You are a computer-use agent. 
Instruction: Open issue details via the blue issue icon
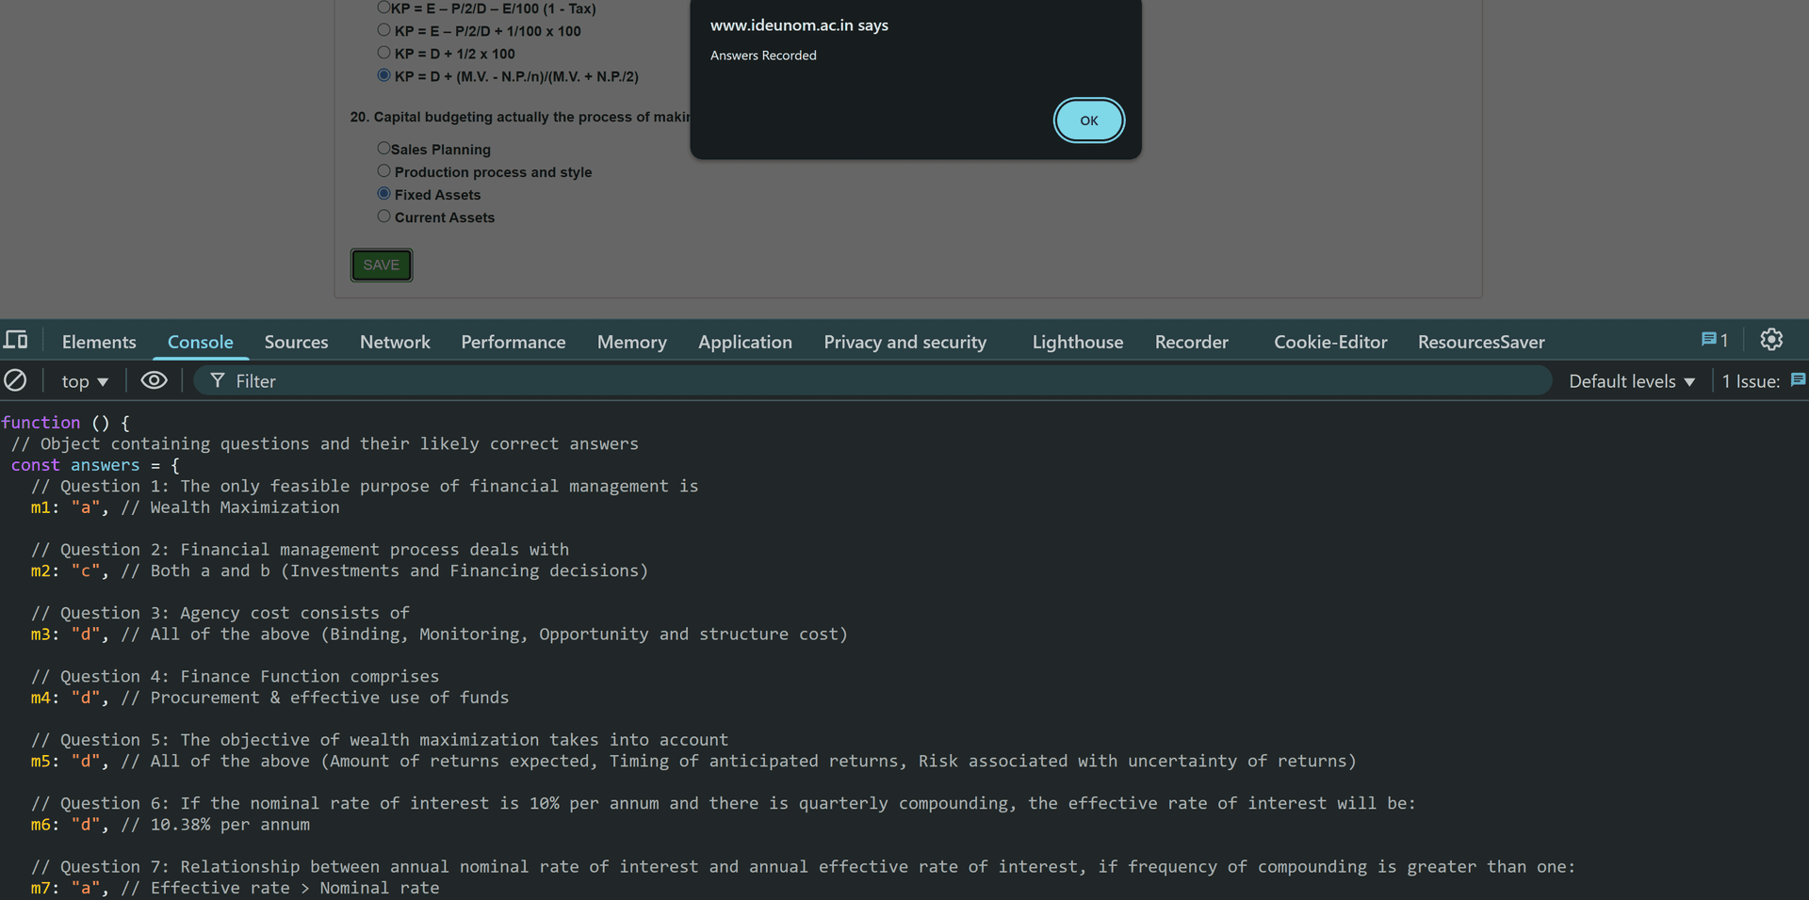pos(1799,380)
